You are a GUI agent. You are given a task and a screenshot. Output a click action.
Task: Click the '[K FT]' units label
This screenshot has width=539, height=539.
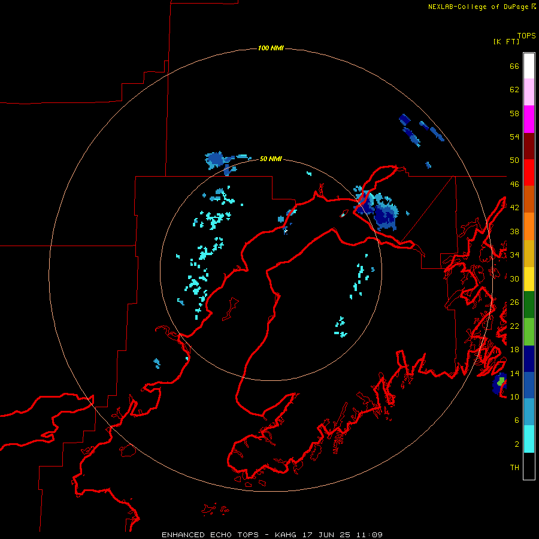coord(506,41)
